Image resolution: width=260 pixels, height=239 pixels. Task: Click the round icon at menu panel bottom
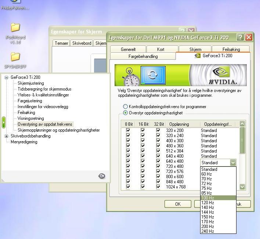coord(102,176)
